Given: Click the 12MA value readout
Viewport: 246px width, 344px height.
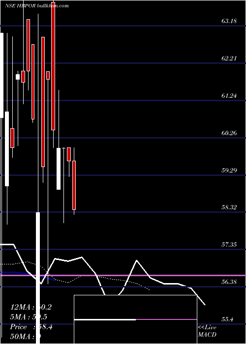Looking at the screenshot, I should coord(31,307).
